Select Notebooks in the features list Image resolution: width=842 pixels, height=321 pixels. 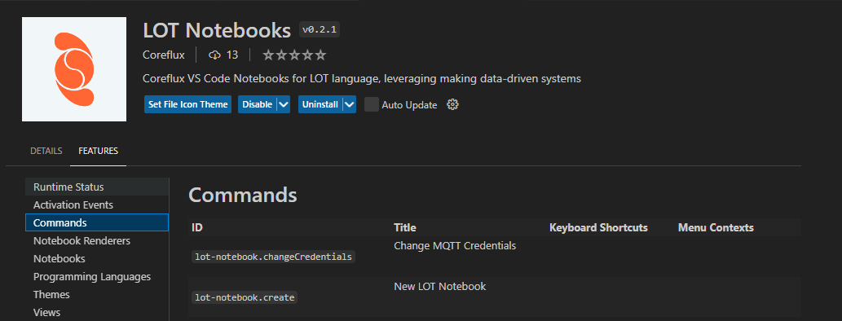(97, 258)
